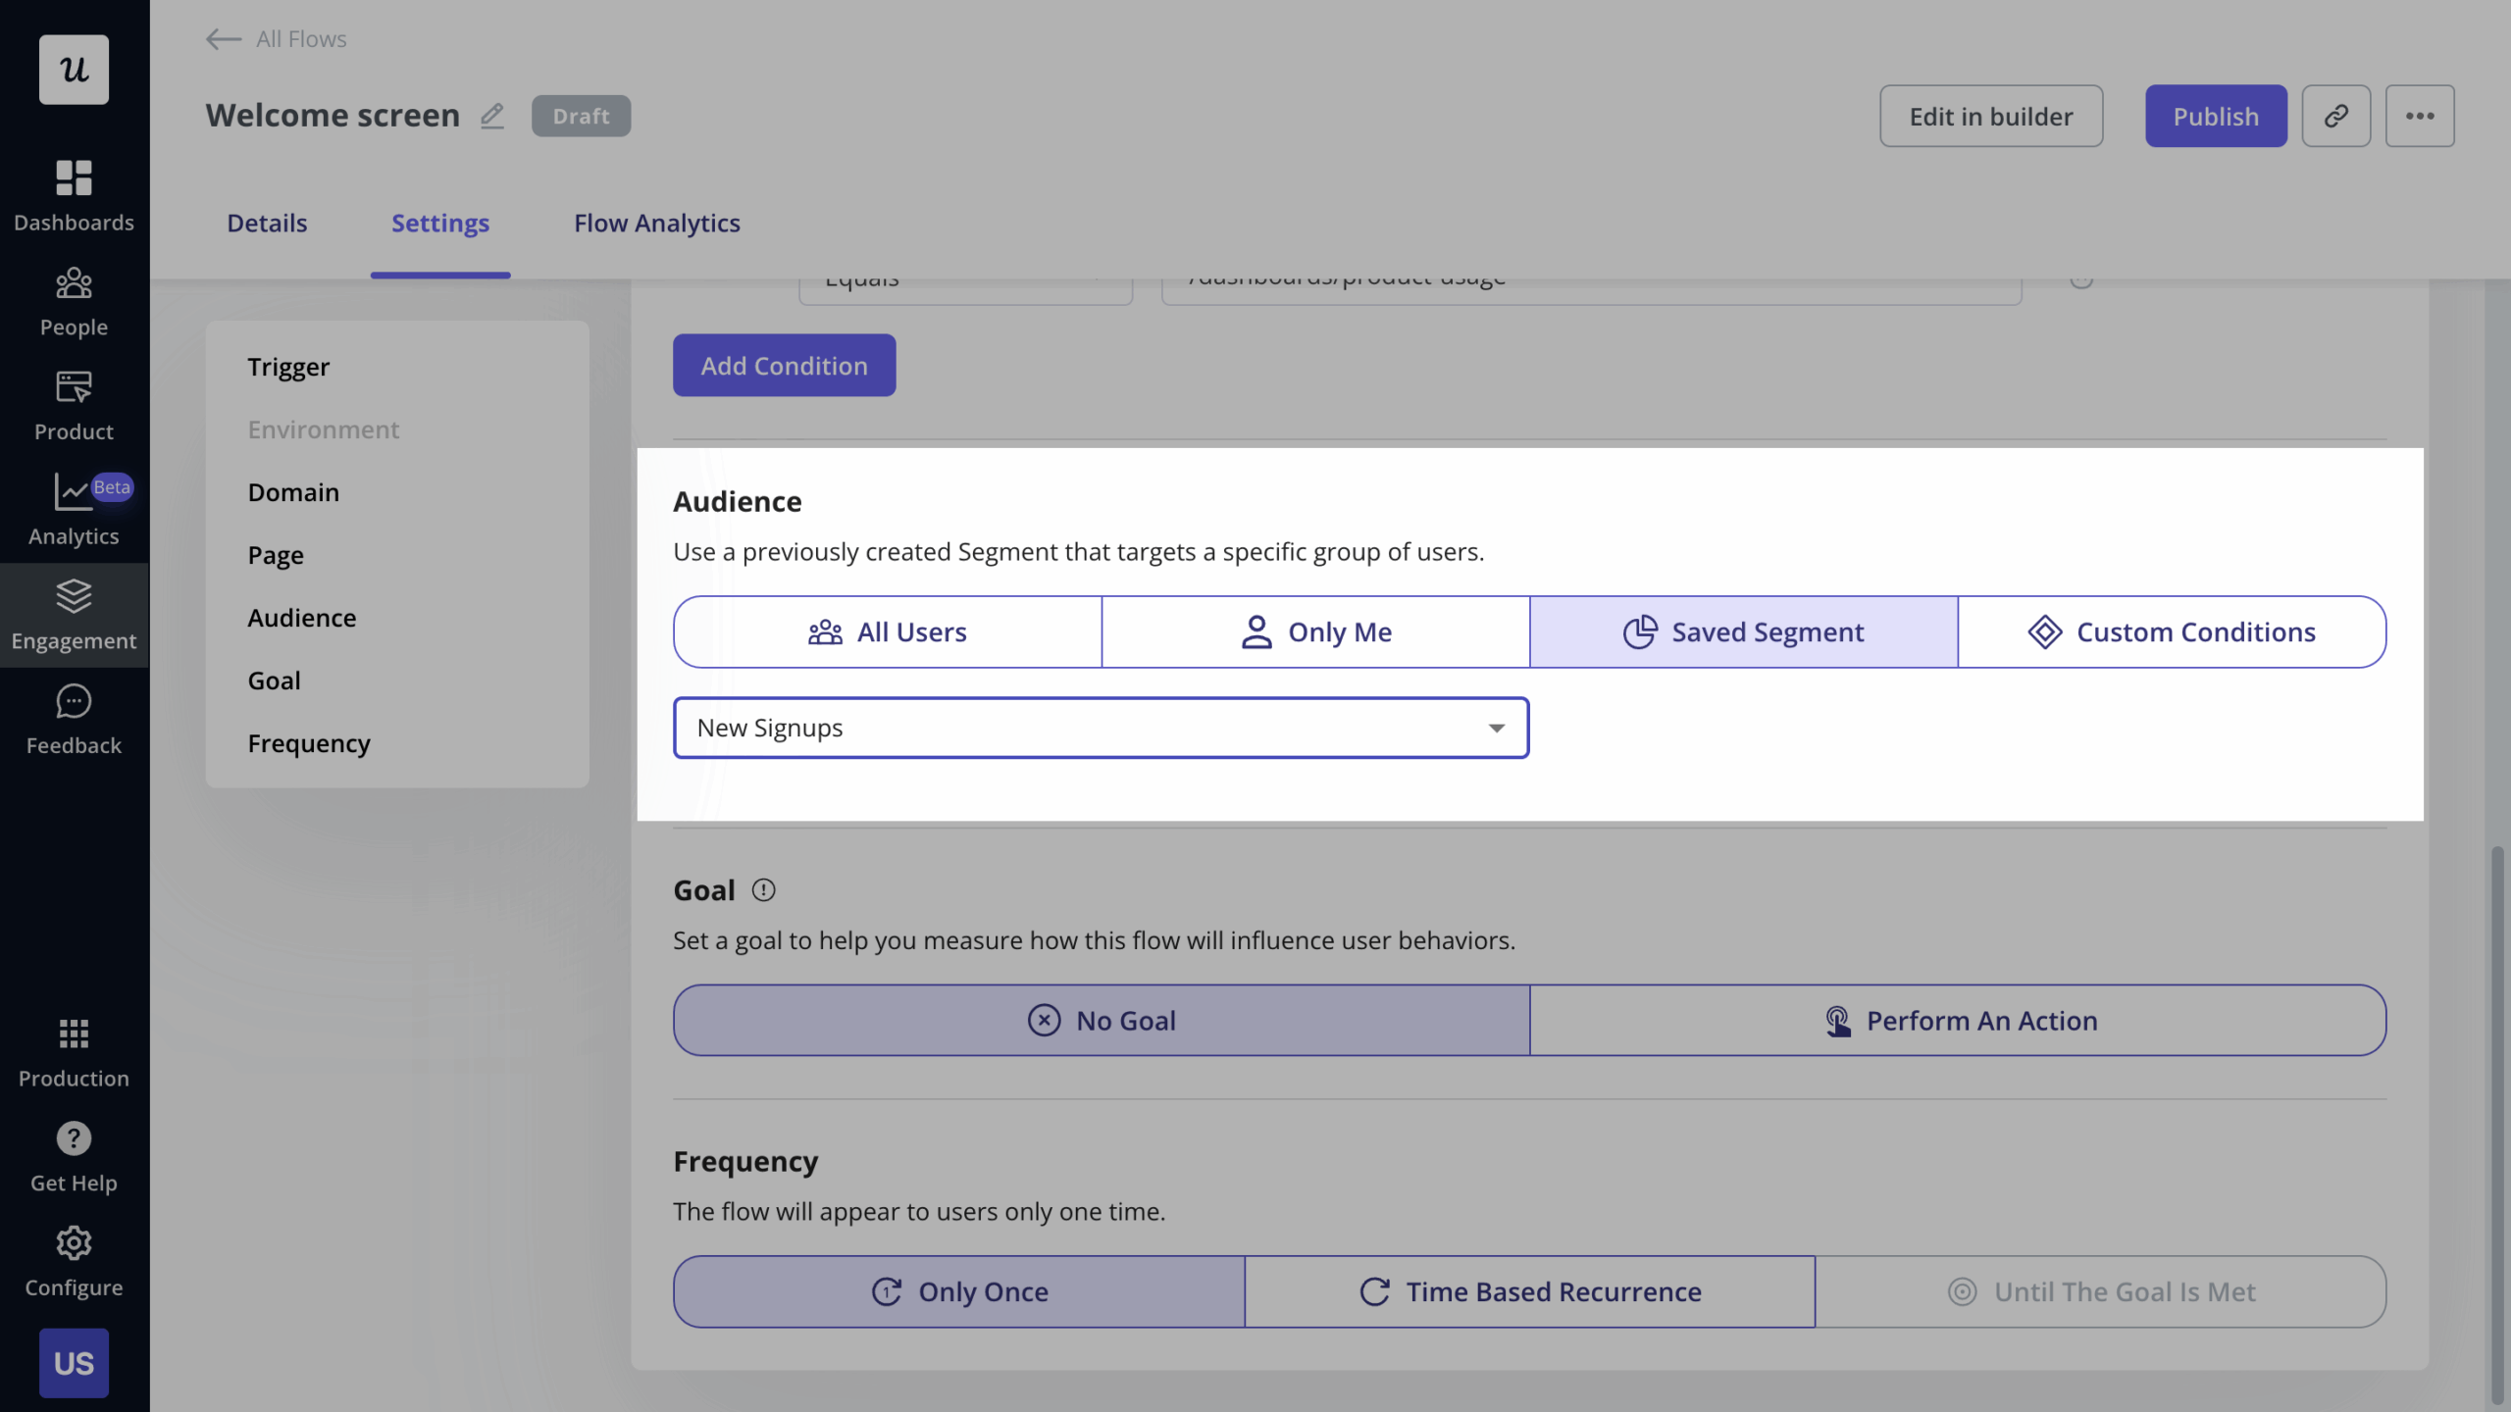2511x1412 pixels.
Task: Switch to the Flow Analytics tab
Action: click(x=656, y=223)
